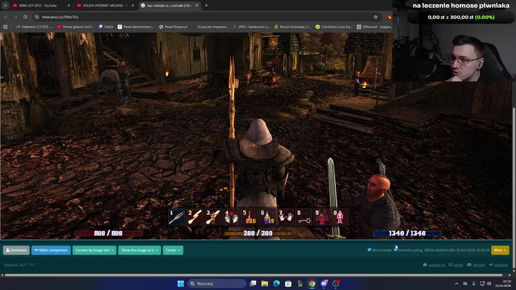Open the iPKO bankowość bookmark
Screen dimensions: 516x290
[251, 27]
